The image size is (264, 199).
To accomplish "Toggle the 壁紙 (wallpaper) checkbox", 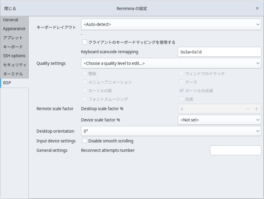I will tap(84, 73).
